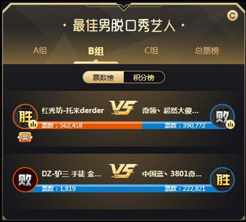
Task: Click DZ-驴三 avatar marked 败
Action: 25,180
